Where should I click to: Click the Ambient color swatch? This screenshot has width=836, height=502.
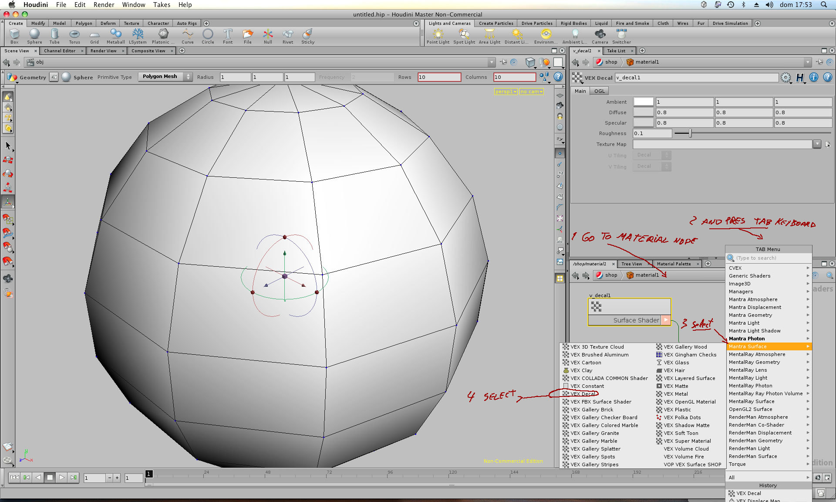click(643, 102)
